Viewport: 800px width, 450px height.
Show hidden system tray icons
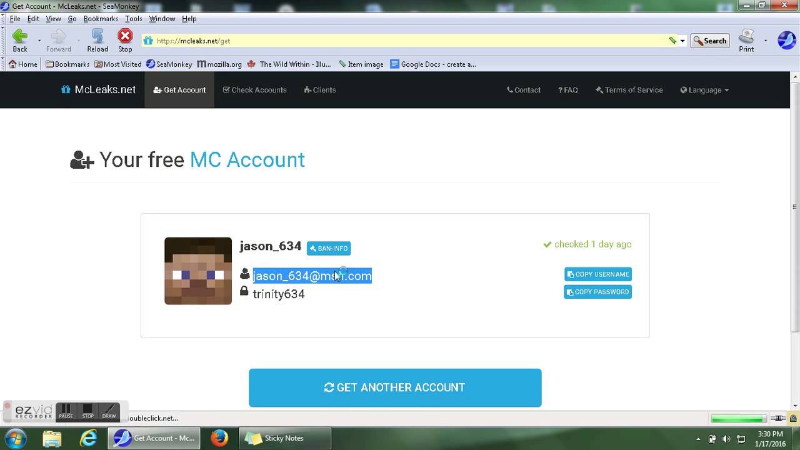pos(699,439)
